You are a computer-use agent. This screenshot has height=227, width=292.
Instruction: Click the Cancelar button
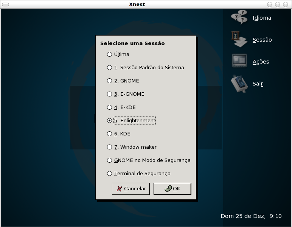click(x=131, y=189)
